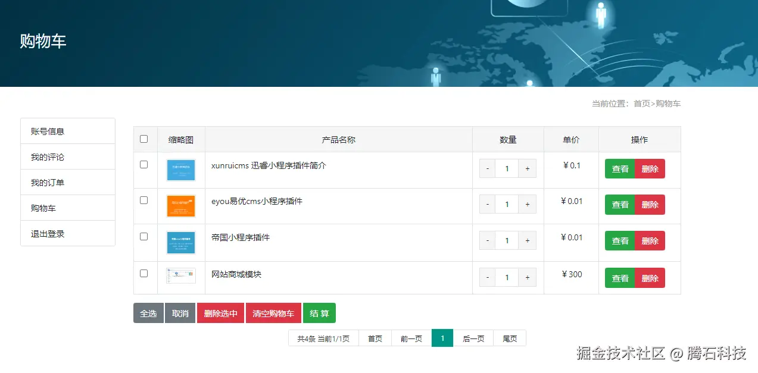This screenshot has height=373, width=758.
Task: Focus quantity field for 网站商城模块
Action: (507, 278)
